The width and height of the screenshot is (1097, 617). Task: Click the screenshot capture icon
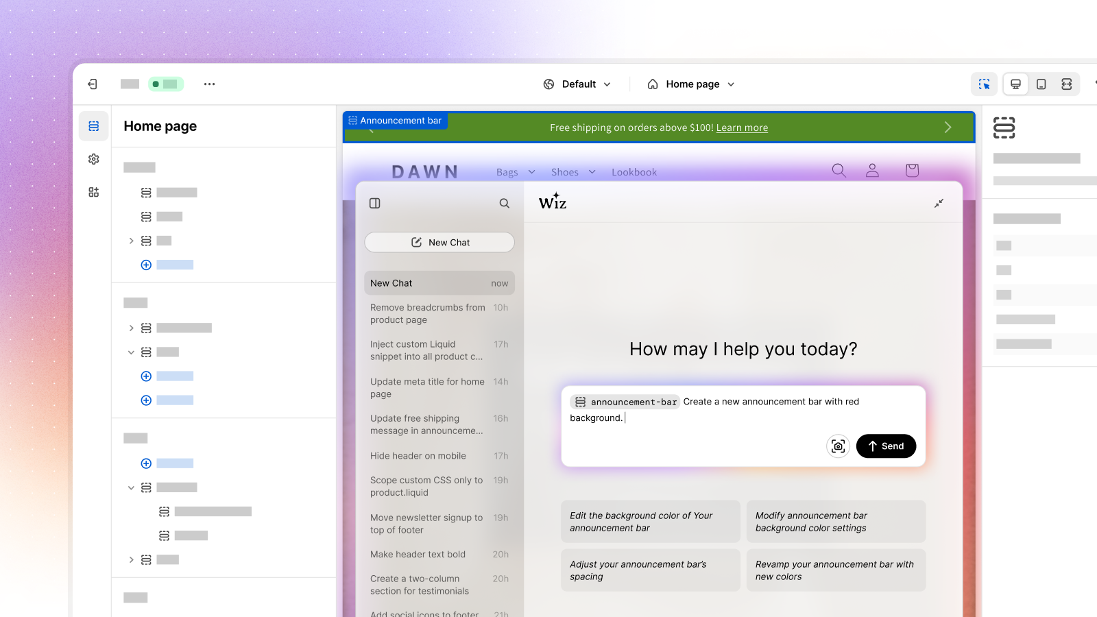click(838, 446)
